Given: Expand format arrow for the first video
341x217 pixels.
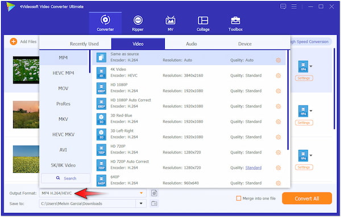Looking at the screenshot, I should [x=311, y=66].
